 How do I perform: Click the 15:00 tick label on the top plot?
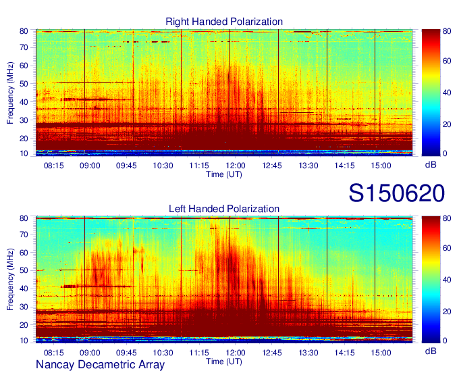(x=381, y=166)
